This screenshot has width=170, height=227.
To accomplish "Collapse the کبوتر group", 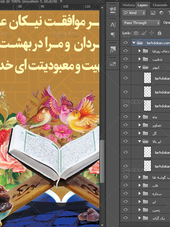I will 139,67.
